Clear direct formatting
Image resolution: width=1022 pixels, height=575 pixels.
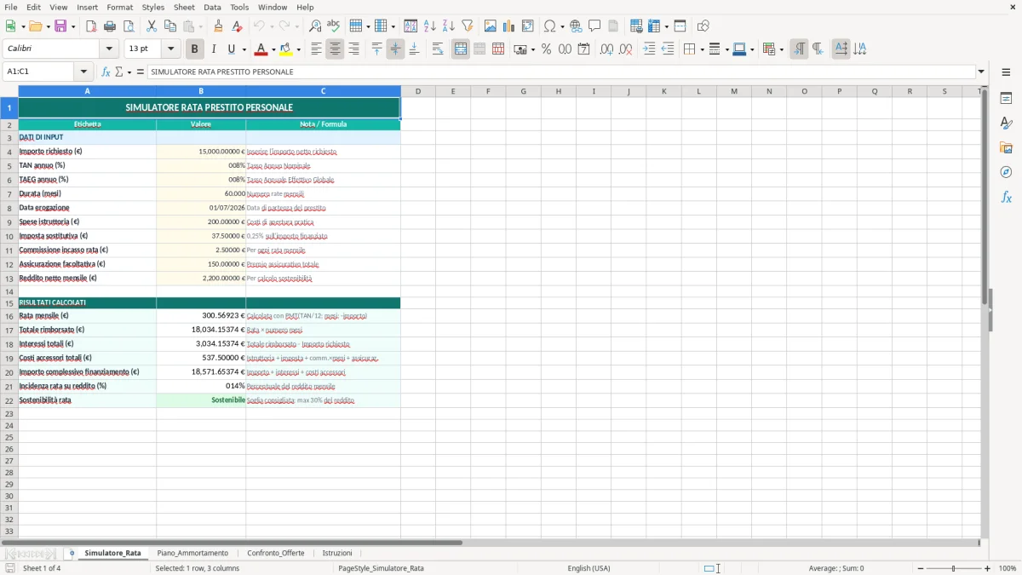coord(238,26)
